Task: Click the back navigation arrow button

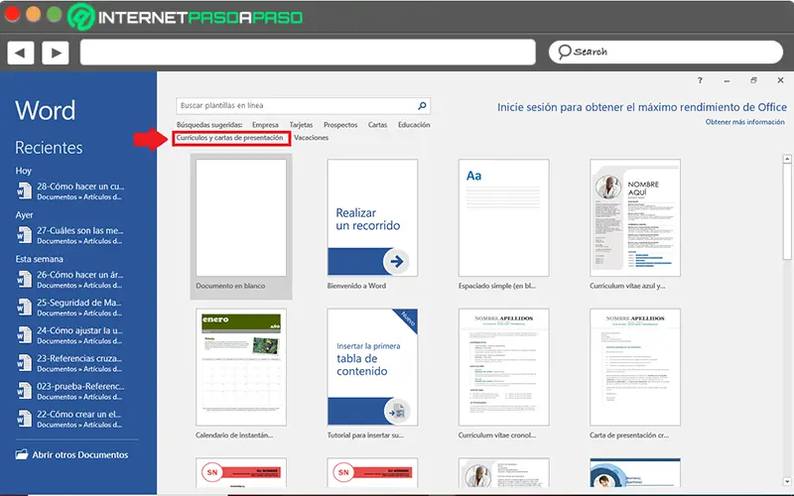Action: pyautogui.click(x=20, y=53)
